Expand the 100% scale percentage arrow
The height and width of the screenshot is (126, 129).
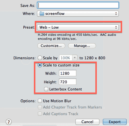[75, 58]
